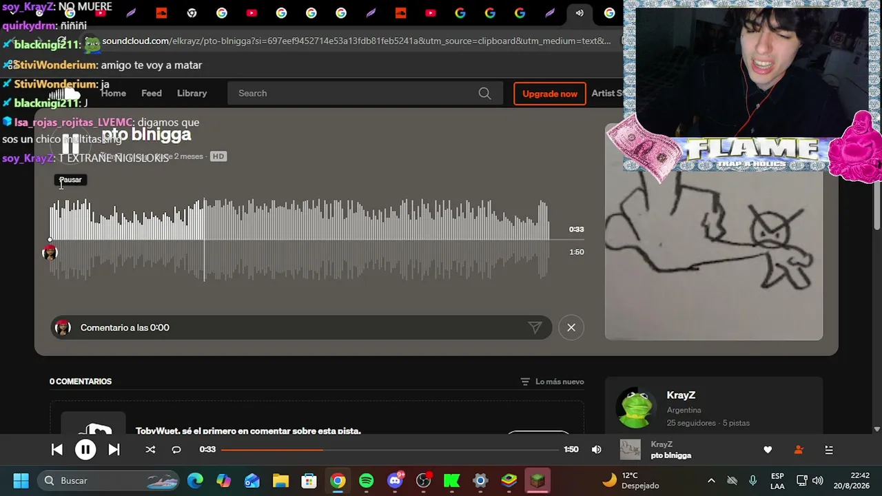The image size is (882, 496).
Task: Click the taskbar 'Buscar' search box
Action: (x=110, y=481)
